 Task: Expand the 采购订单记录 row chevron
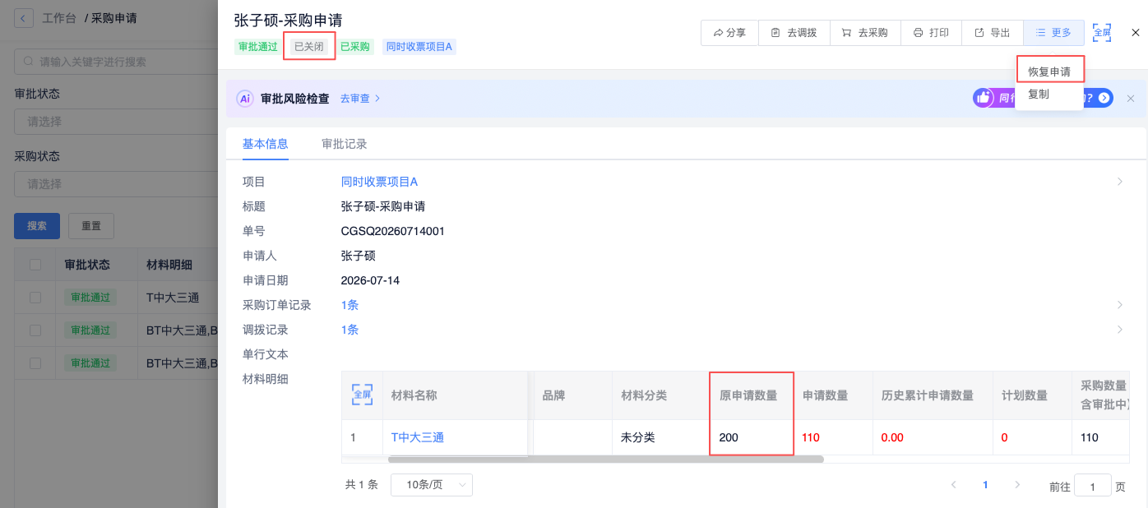[1120, 305]
